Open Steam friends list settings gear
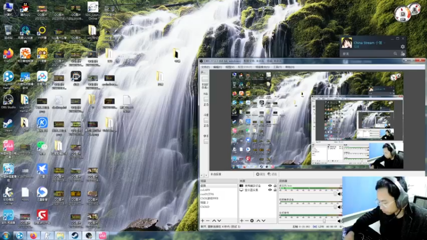Screen dimensions: 427x240 coord(402,47)
